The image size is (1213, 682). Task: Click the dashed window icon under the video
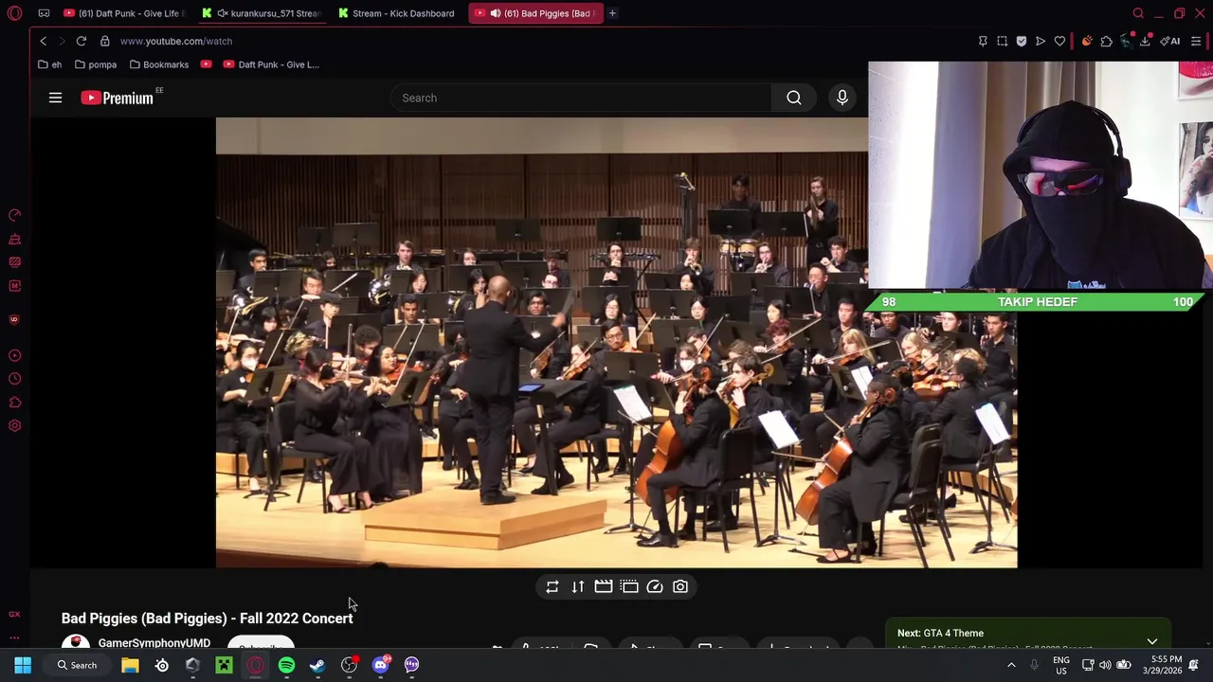(629, 586)
